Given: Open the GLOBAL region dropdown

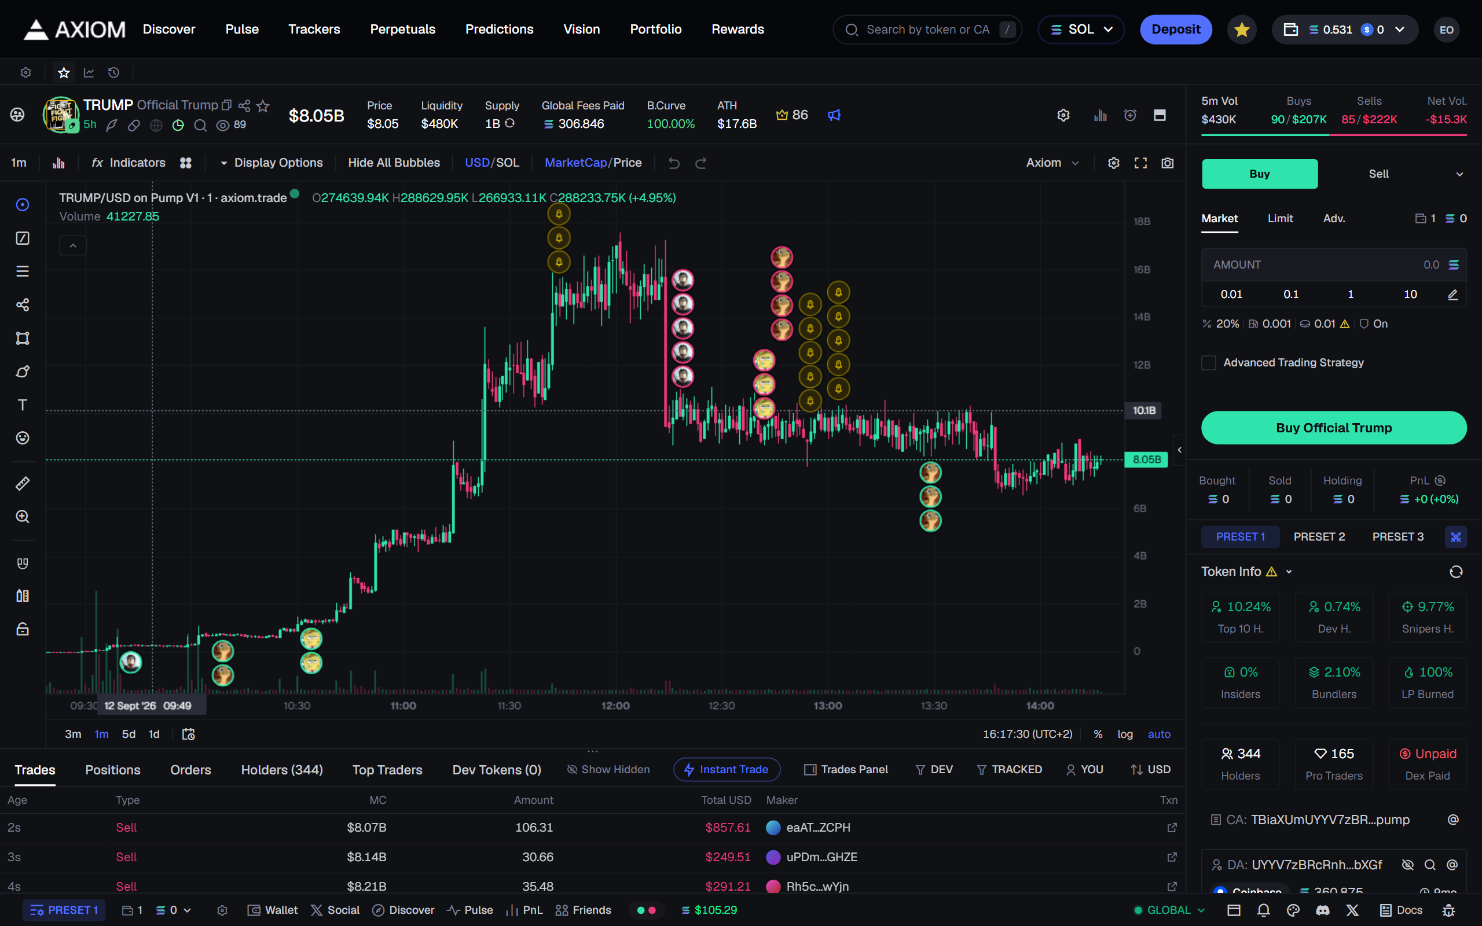Looking at the screenshot, I should point(1168,910).
